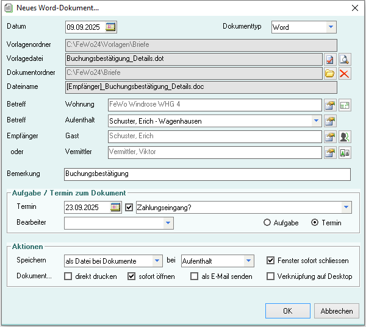
Task: Click into the Bemerkung text field
Action: click(x=207, y=174)
